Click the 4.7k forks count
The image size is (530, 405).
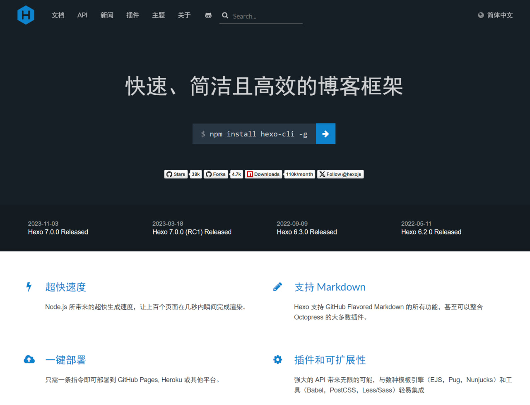tap(236, 174)
